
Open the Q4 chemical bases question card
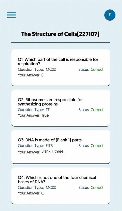pyautogui.click(x=61, y=186)
